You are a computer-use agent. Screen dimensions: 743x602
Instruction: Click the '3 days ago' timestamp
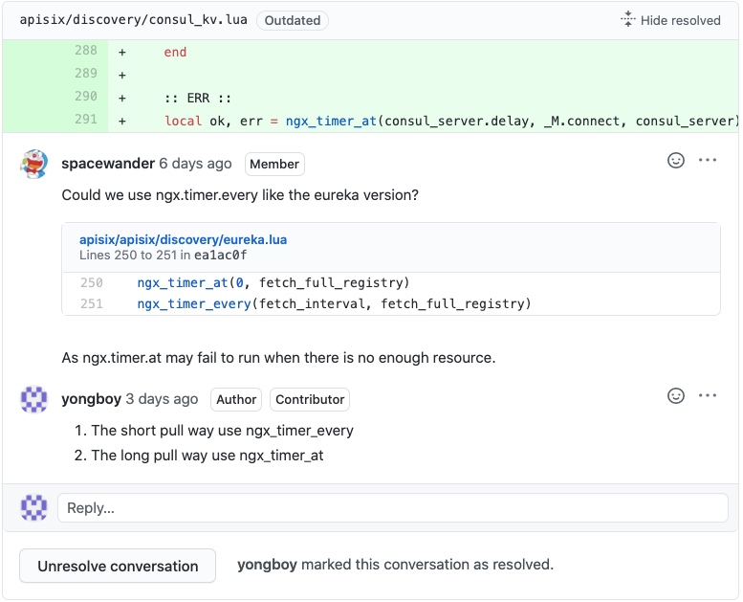[x=162, y=399]
